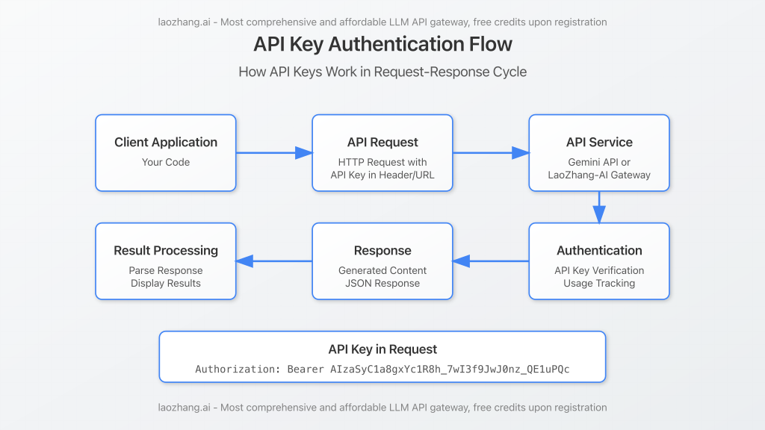Viewport: 765px width, 430px height.
Task: Click the "Response" box heading
Action: (382, 251)
